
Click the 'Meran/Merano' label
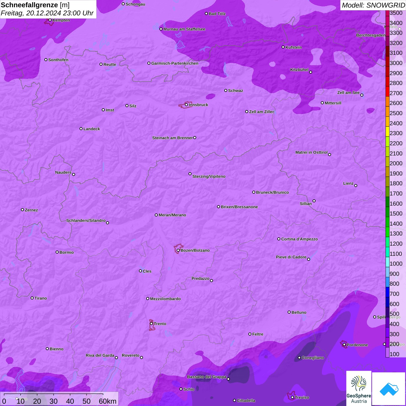click(172, 215)
